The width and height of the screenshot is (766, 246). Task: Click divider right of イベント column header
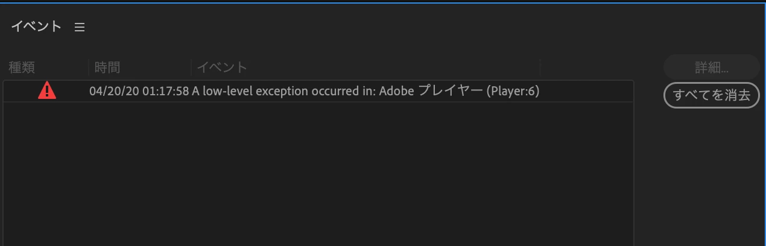[x=540, y=67]
